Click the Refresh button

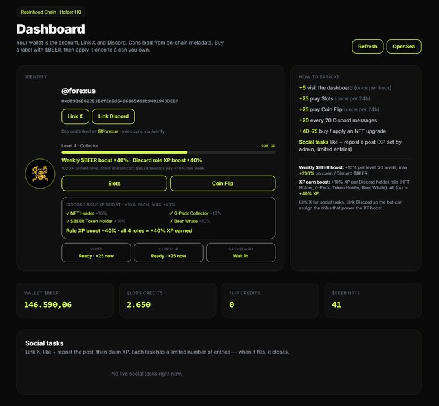367,47
